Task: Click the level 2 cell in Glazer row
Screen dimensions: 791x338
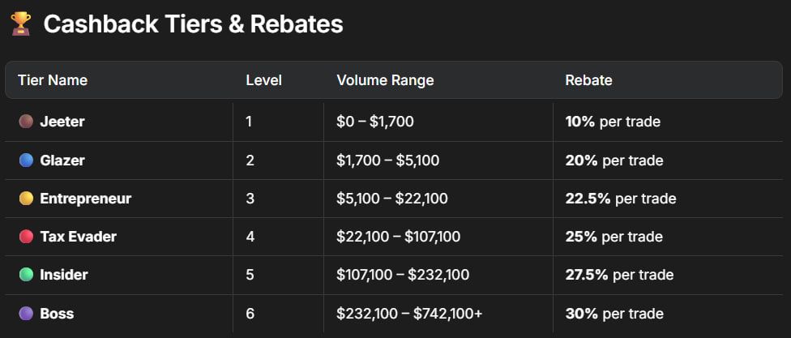Action: (x=250, y=160)
